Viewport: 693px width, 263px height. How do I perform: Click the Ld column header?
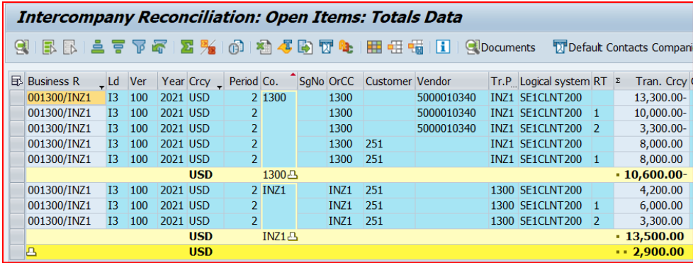click(117, 82)
